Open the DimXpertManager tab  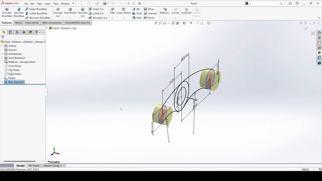pyautogui.click(x=24, y=32)
